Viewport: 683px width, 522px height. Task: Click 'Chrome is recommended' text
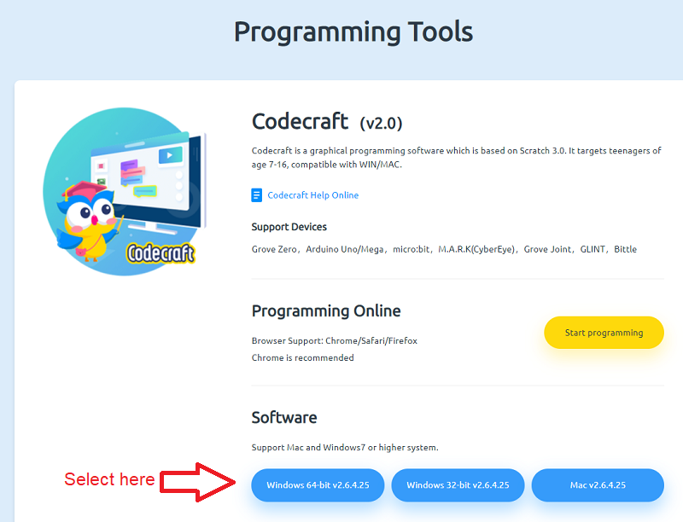pyautogui.click(x=303, y=357)
